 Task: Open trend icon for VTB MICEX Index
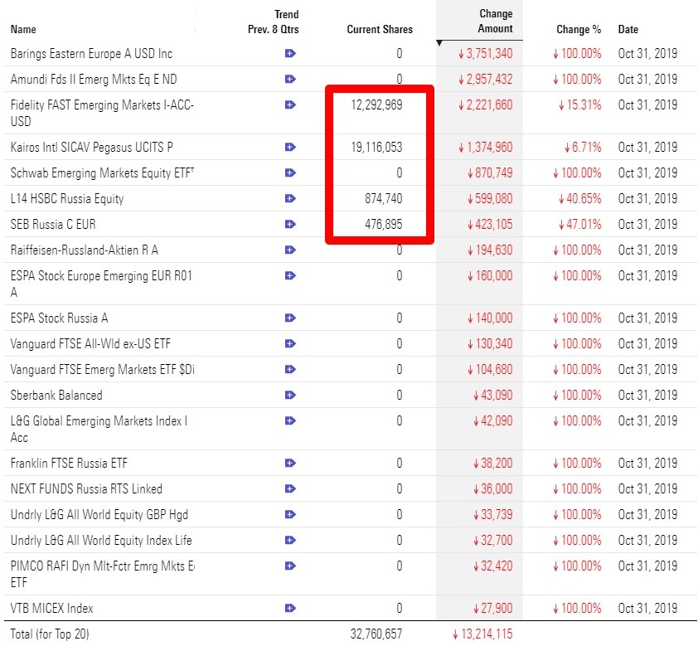click(290, 609)
